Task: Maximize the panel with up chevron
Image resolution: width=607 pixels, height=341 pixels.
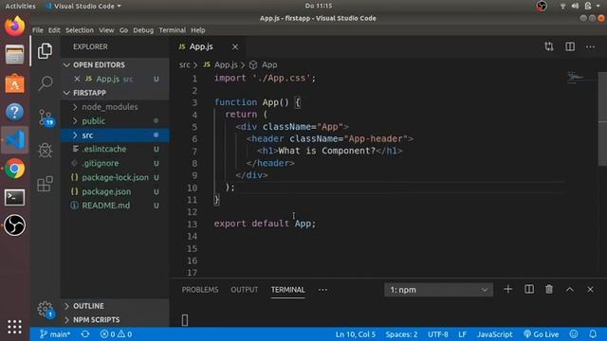Action: click(x=569, y=290)
